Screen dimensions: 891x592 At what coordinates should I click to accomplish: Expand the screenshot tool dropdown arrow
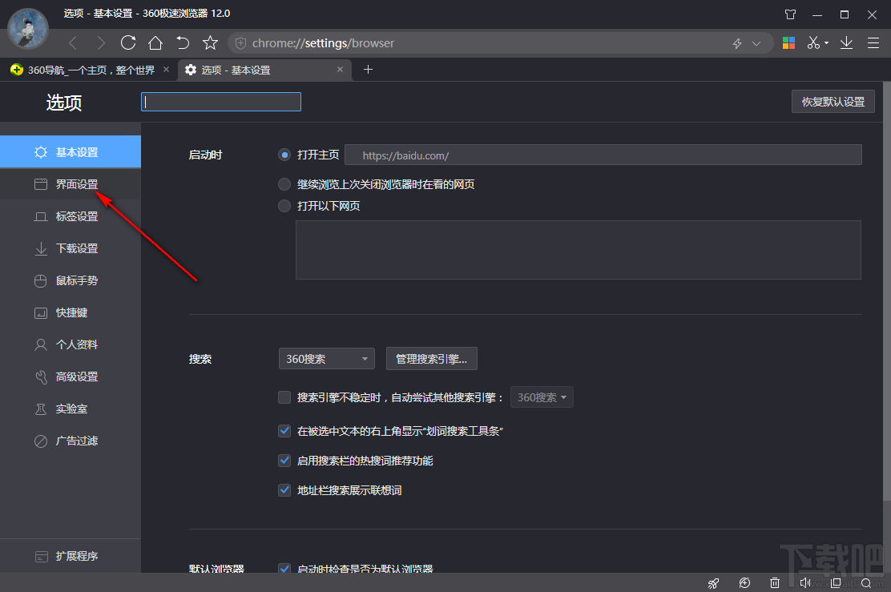(826, 43)
